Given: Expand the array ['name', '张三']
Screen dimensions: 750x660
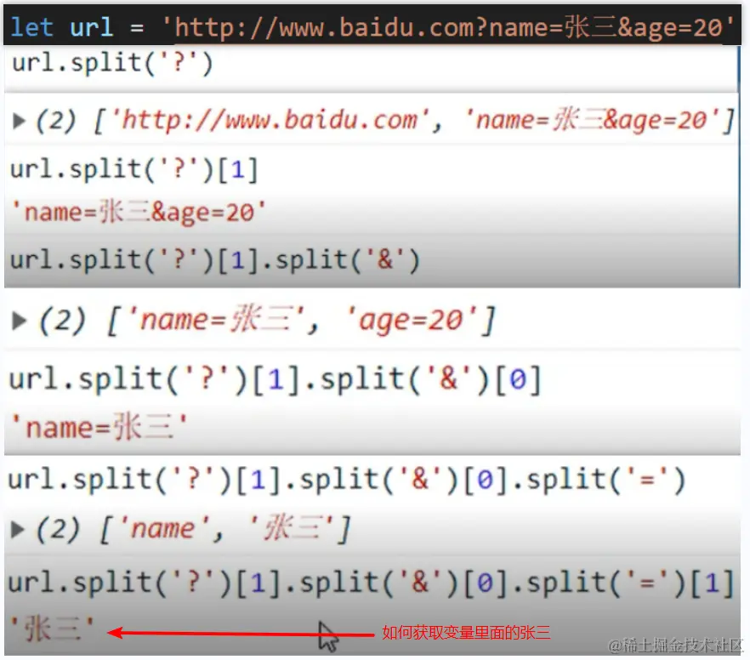Looking at the screenshot, I should pos(18,529).
